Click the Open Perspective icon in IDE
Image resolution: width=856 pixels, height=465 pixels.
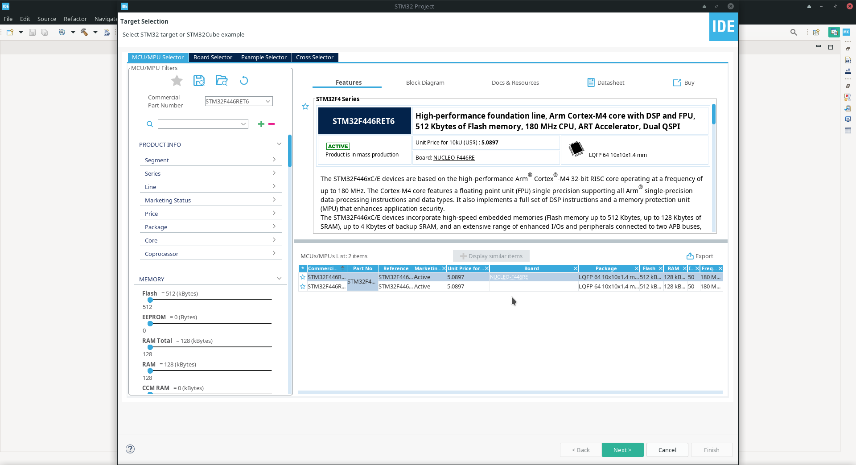[816, 32]
